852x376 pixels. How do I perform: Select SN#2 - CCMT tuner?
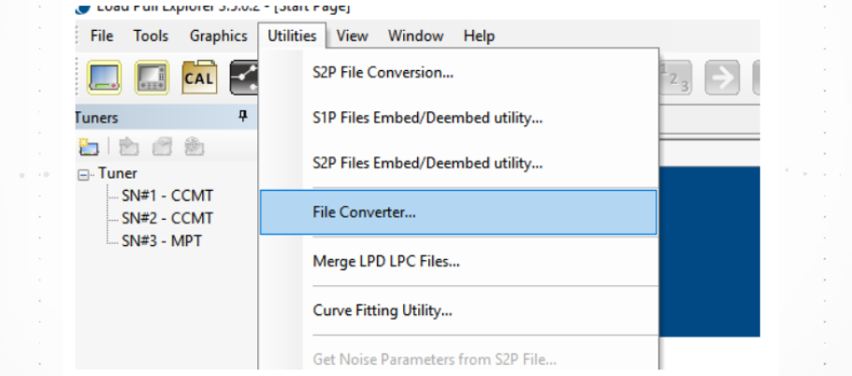click(x=166, y=218)
